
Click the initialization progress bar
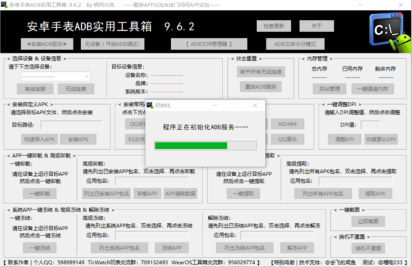point(205,146)
